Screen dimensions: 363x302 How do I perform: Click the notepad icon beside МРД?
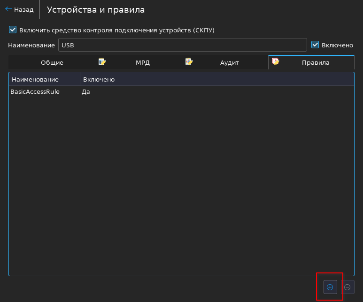point(102,61)
